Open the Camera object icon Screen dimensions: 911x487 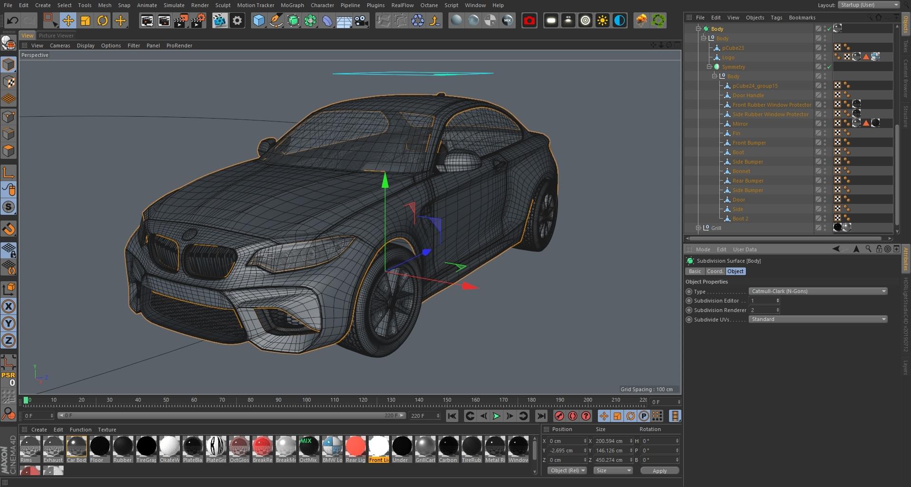click(362, 20)
